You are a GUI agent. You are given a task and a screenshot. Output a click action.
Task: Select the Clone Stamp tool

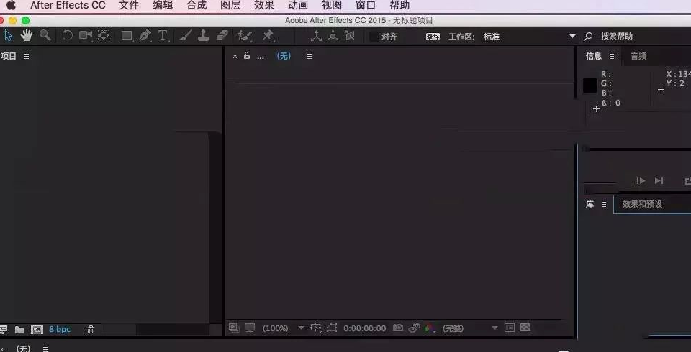[x=203, y=36]
